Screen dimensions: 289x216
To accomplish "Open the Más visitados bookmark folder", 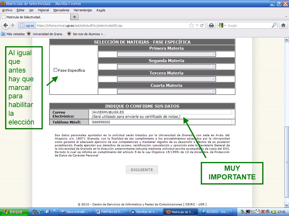I will tap(13, 34).
